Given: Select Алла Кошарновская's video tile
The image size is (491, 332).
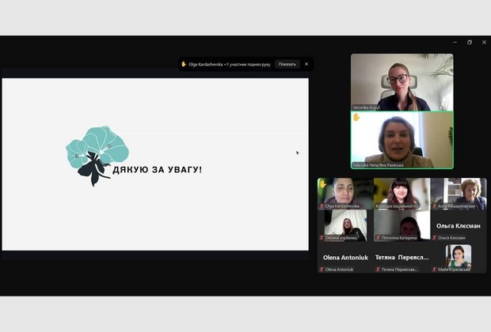Looking at the screenshot, I should point(459,194).
